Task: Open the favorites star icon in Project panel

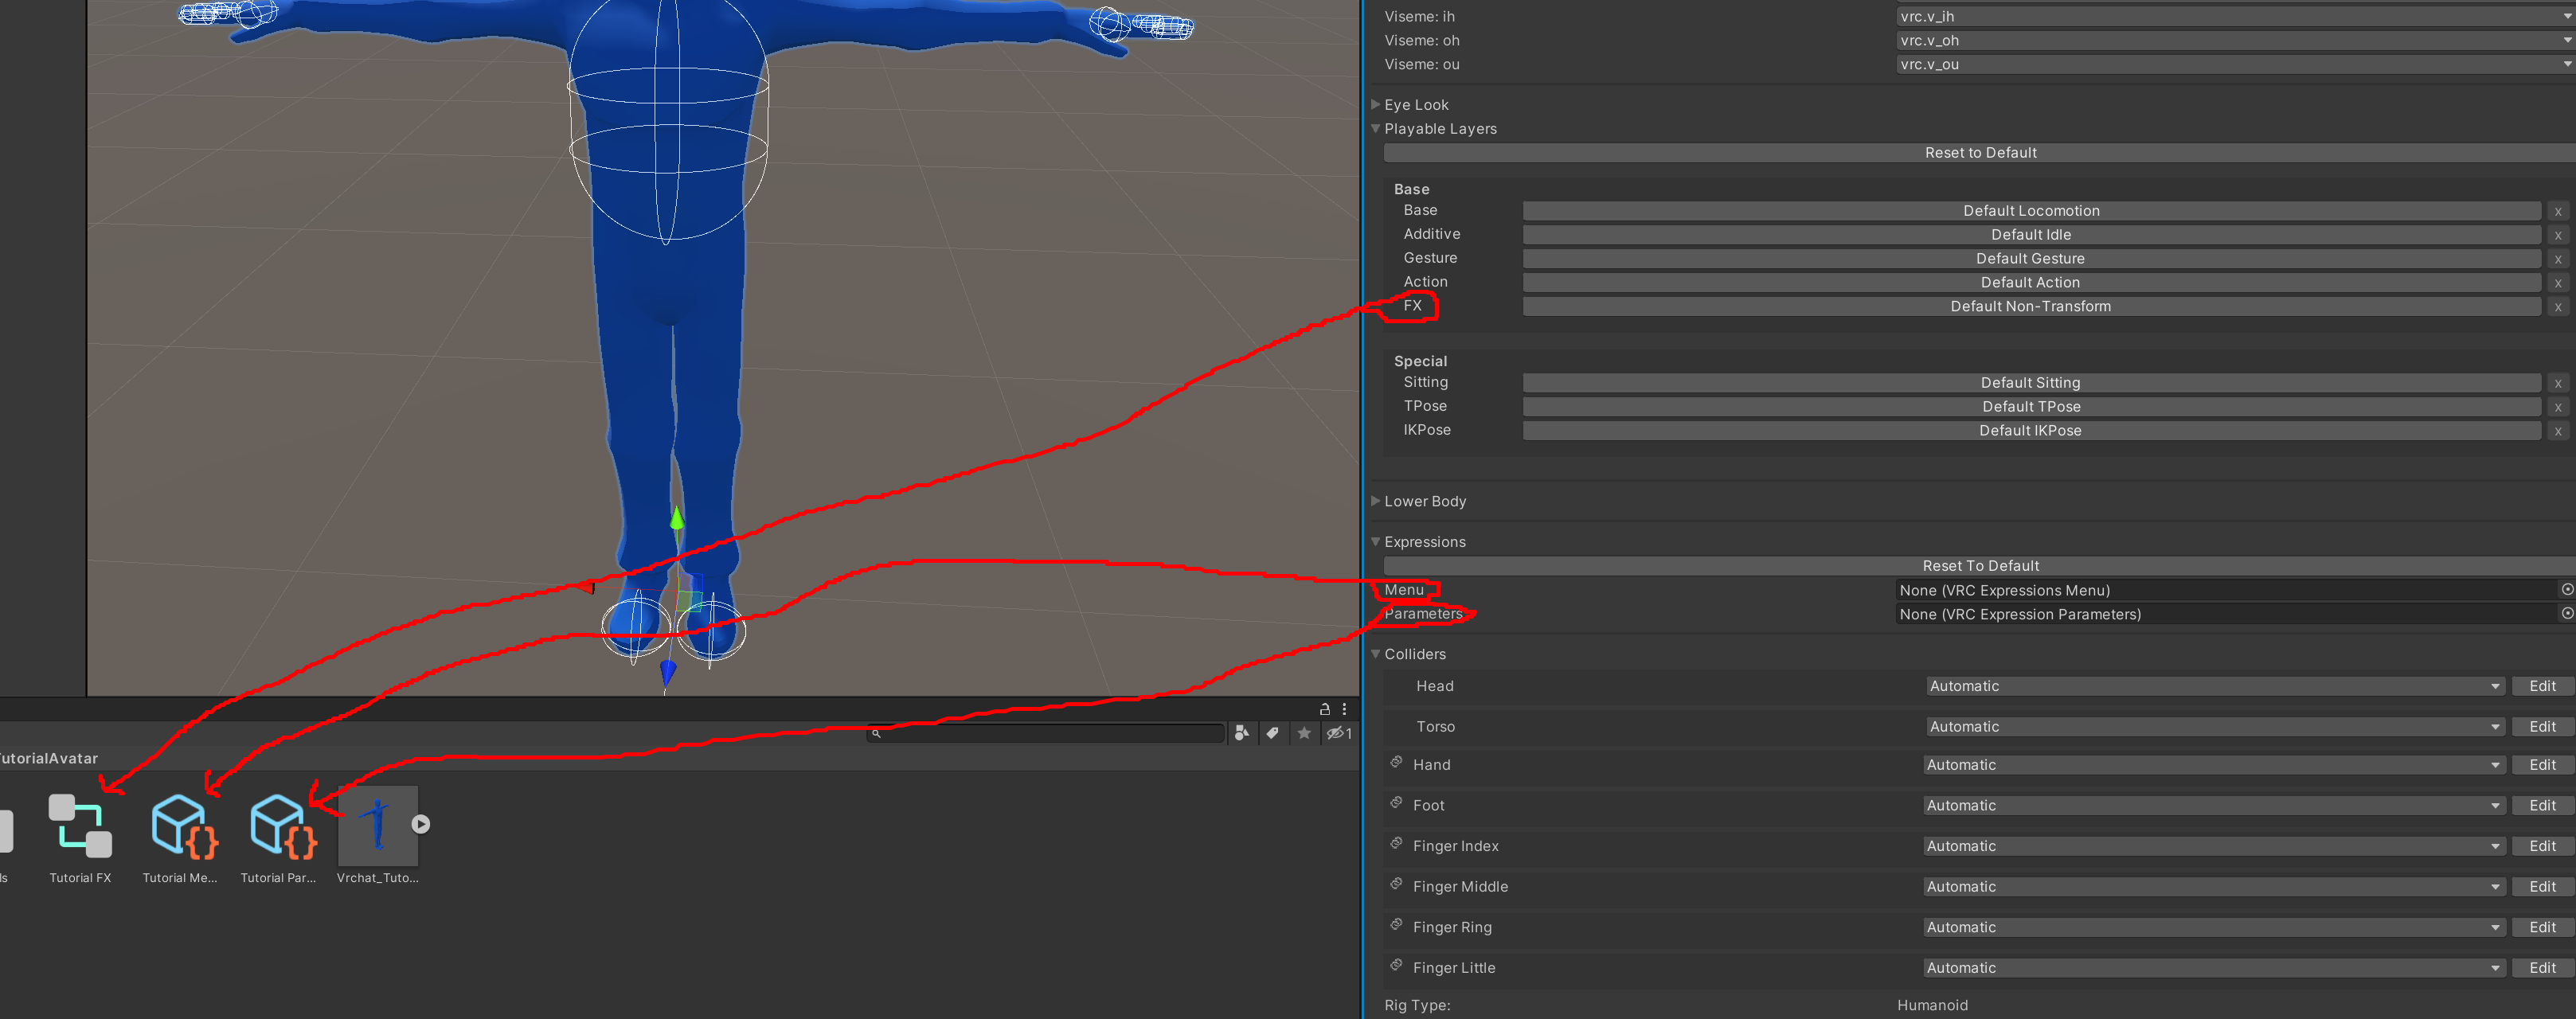Action: [x=1304, y=733]
